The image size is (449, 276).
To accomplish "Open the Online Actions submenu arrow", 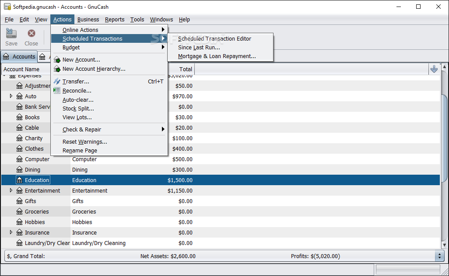I will pyautogui.click(x=163, y=29).
